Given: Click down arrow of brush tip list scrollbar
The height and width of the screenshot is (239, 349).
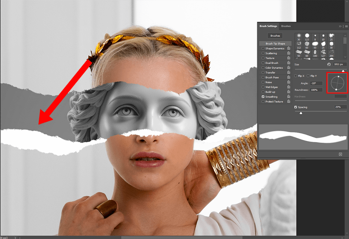Looking at the screenshot, I should (x=345, y=57).
